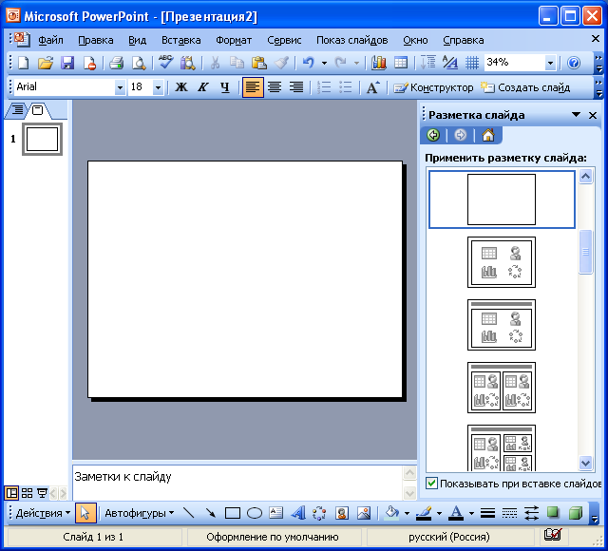Undo the last action
The width and height of the screenshot is (608, 551).
tap(308, 63)
